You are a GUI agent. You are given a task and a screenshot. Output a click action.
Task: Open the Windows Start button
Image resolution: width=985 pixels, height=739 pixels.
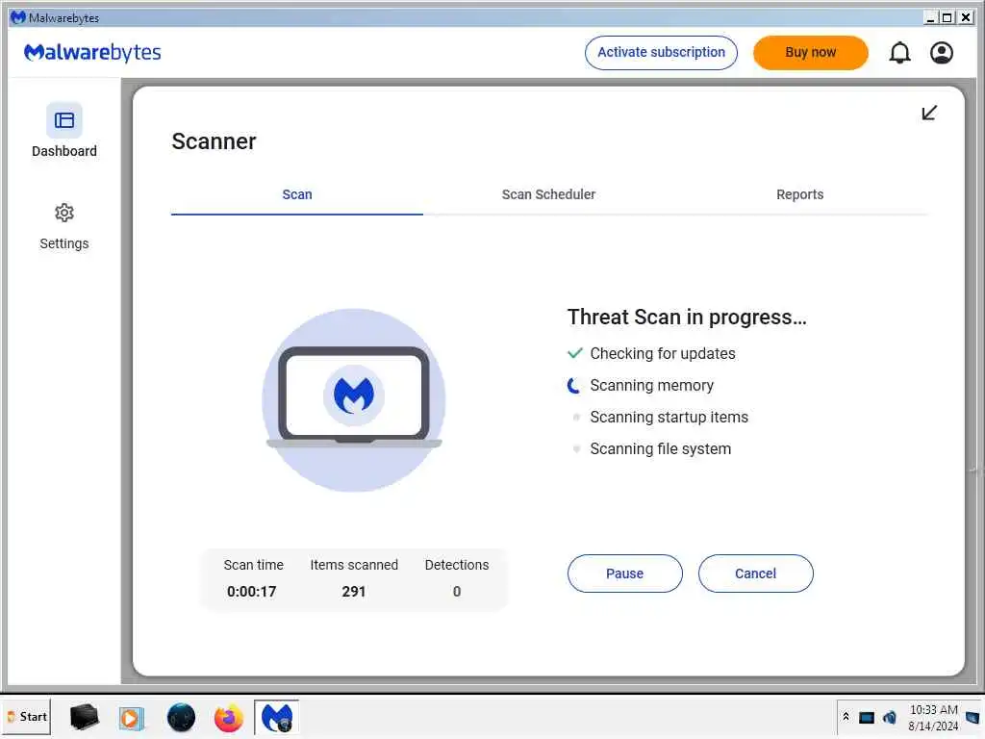[27, 716]
